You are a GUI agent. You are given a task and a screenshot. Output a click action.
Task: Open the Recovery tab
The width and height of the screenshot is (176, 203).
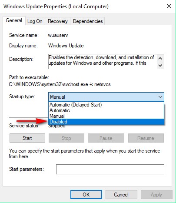(x=58, y=21)
